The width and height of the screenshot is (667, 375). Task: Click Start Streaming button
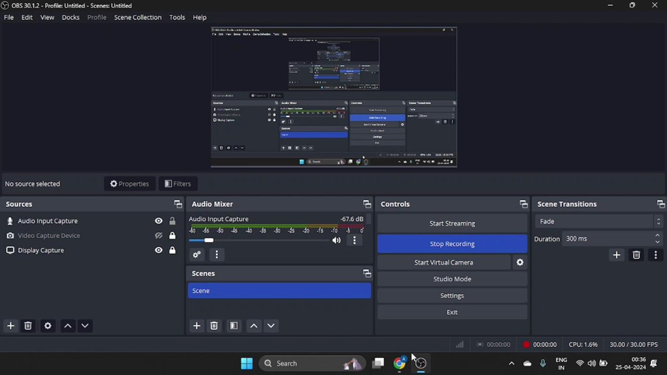pyautogui.click(x=452, y=223)
